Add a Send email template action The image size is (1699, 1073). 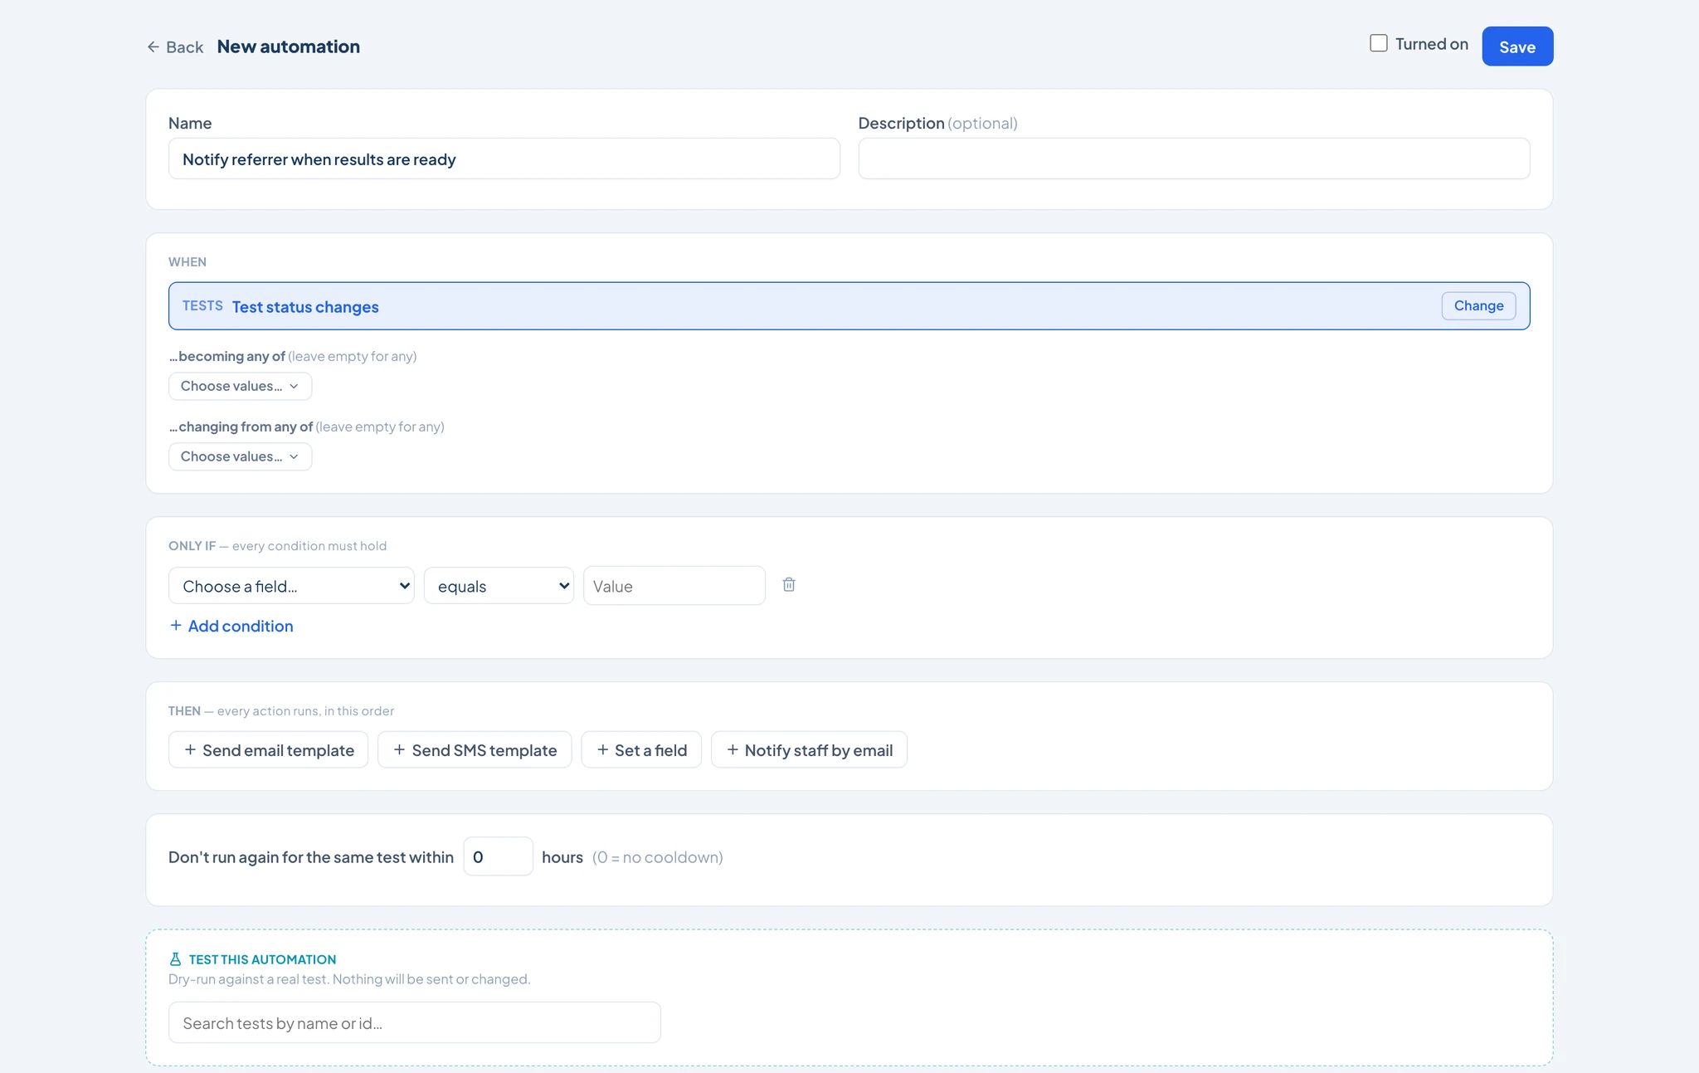(x=268, y=750)
